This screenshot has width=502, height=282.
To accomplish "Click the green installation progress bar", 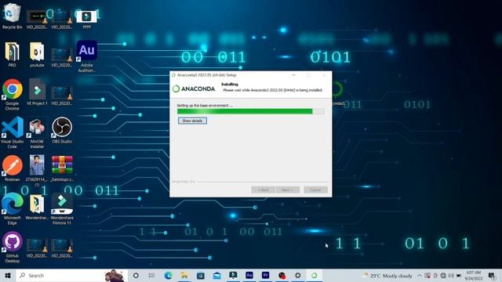I will point(251,111).
